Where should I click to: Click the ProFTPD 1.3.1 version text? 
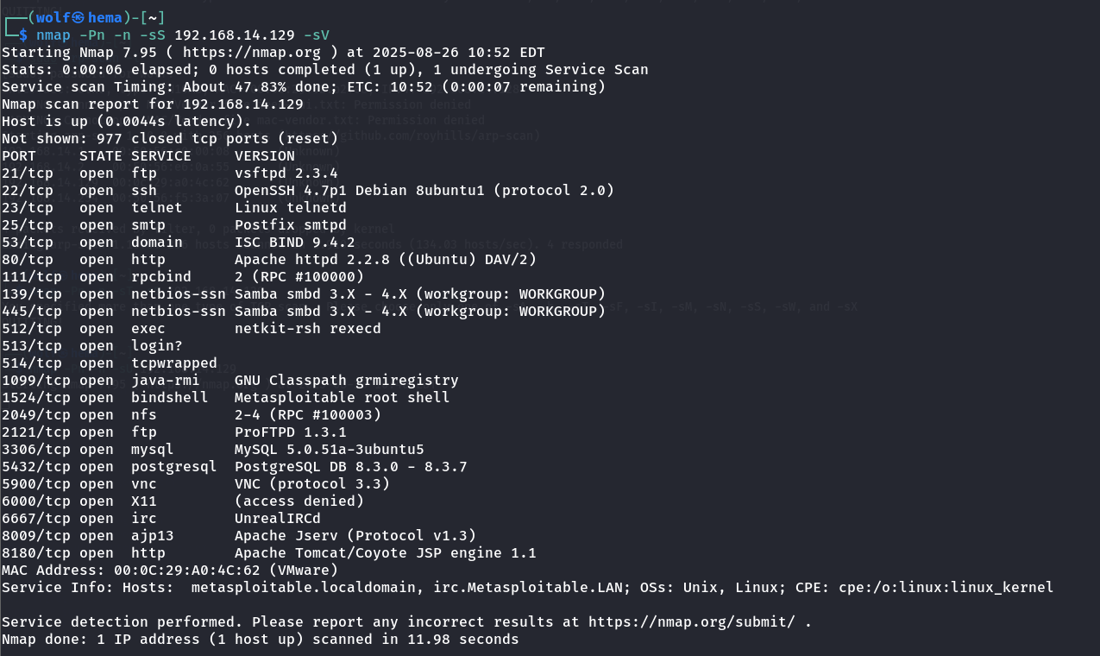(290, 432)
